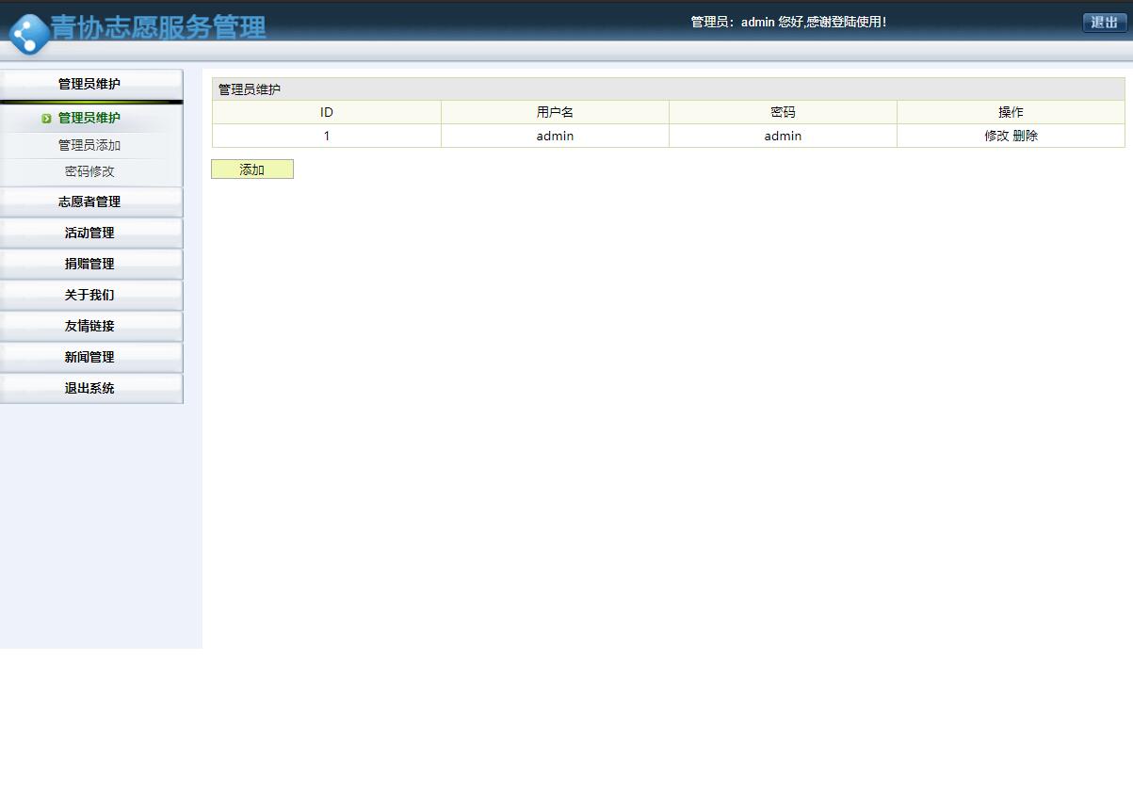This screenshot has width=1133, height=790.
Task: Click the admin greeting text in header
Action: (x=788, y=22)
